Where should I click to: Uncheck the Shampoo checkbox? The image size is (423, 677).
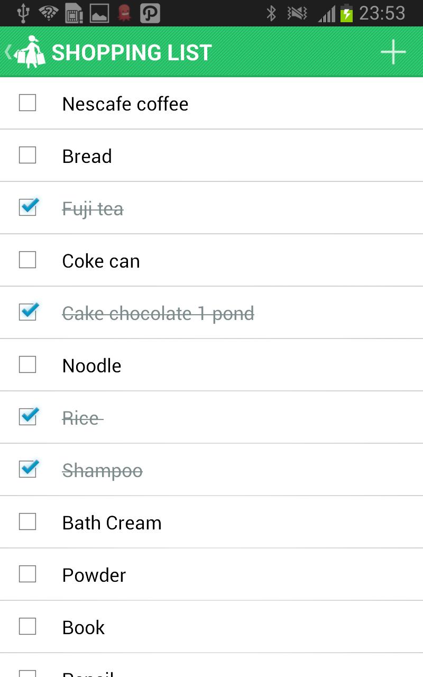(27, 469)
